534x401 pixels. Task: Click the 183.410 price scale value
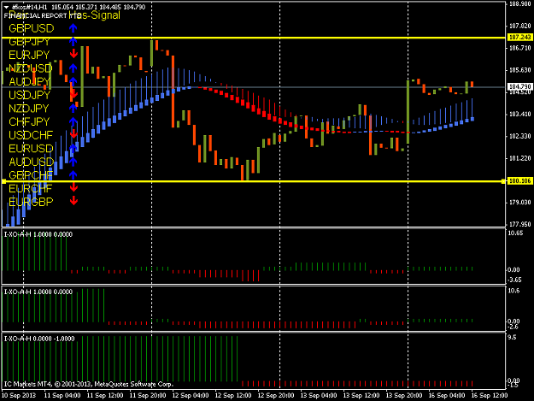point(520,114)
